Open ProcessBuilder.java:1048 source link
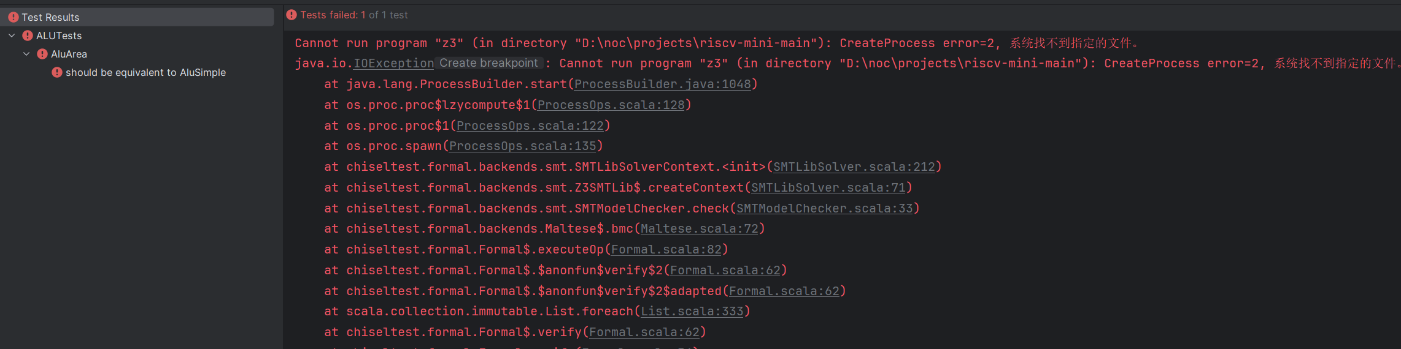 (x=663, y=84)
